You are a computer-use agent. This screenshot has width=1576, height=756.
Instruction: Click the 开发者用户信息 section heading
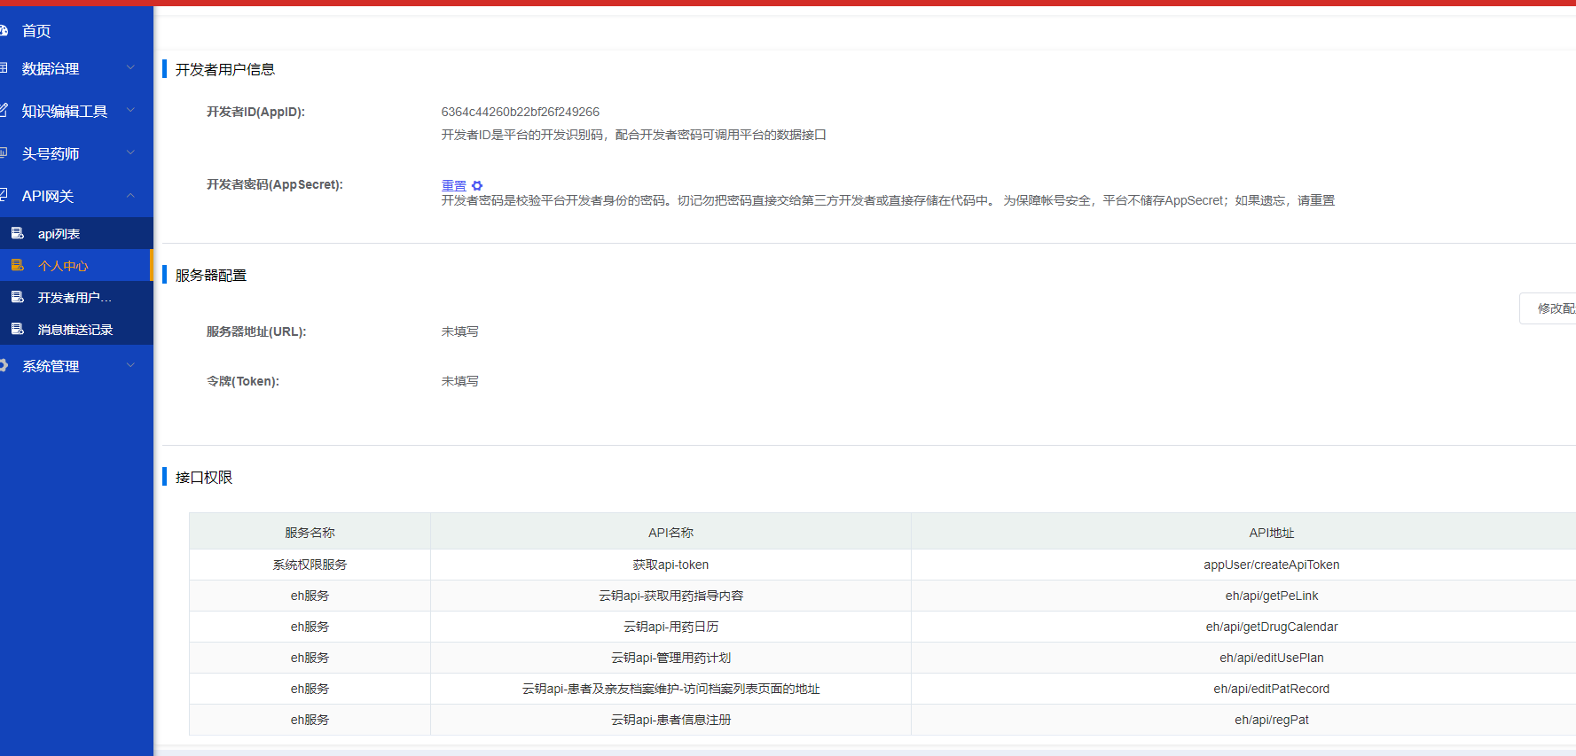(225, 69)
